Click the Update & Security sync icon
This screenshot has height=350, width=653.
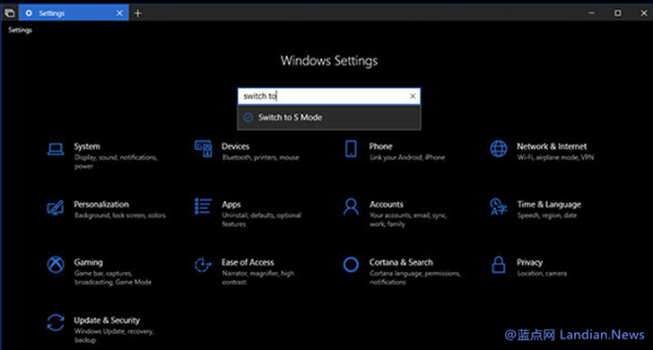pos(56,322)
